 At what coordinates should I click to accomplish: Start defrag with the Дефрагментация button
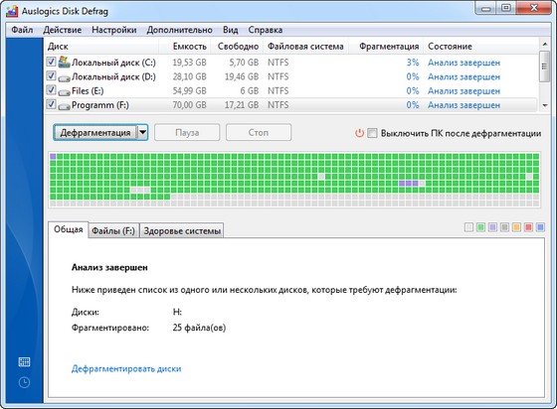coord(94,133)
